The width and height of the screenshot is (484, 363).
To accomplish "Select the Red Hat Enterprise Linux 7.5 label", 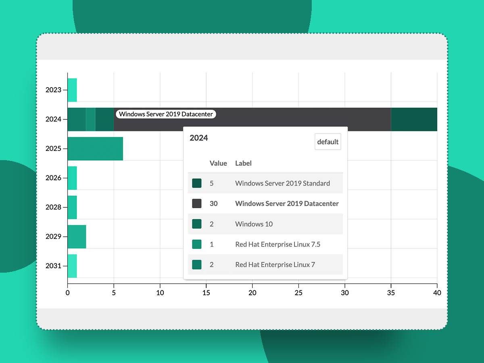I will pyautogui.click(x=278, y=244).
